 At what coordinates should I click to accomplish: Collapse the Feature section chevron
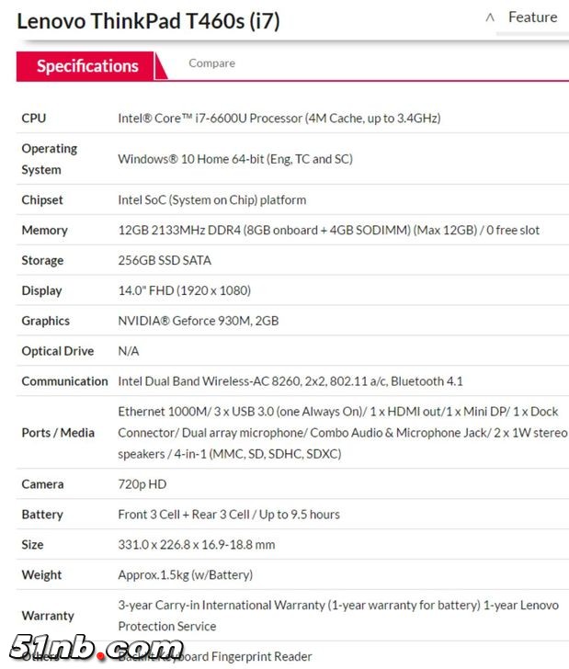[490, 17]
